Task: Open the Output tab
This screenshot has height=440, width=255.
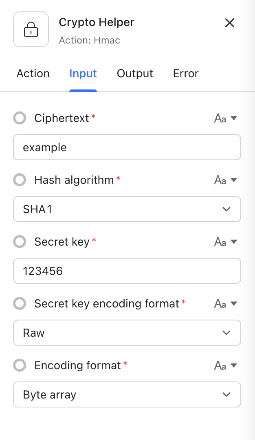Action: [135, 74]
